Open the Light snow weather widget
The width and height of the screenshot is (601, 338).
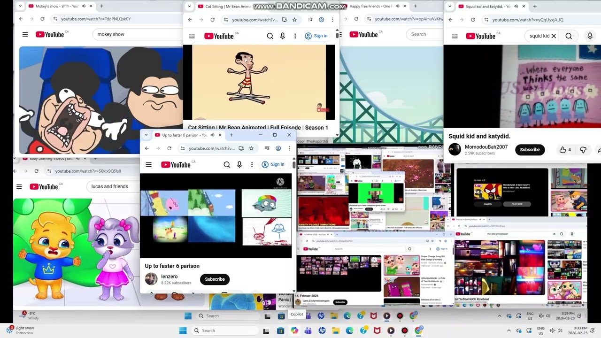point(20,330)
